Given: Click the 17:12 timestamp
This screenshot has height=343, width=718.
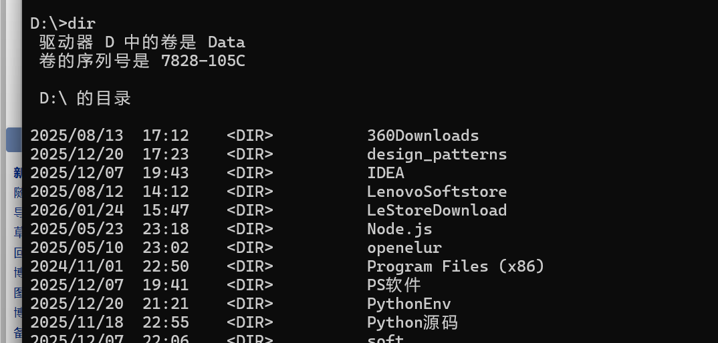Looking at the screenshot, I should pyautogui.click(x=165, y=135).
